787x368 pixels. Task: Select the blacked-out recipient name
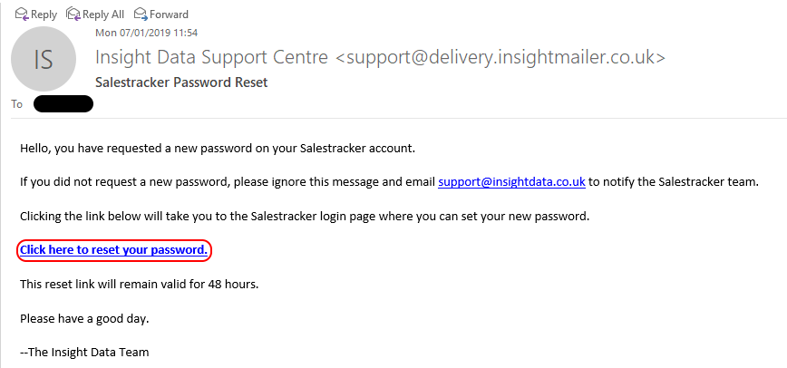(63, 104)
